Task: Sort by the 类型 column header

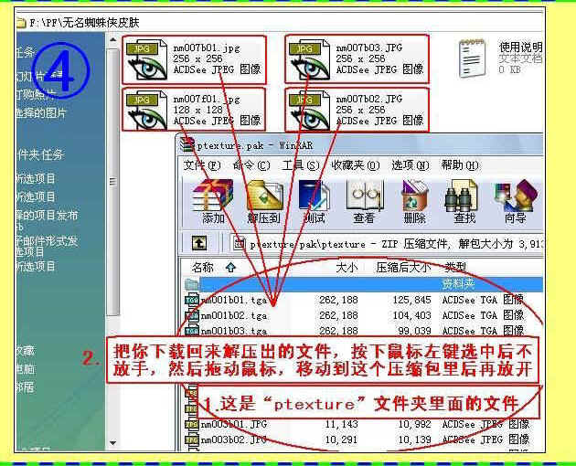Action: (455, 268)
